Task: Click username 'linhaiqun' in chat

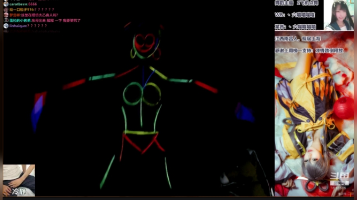Action: [x=18, y=26]
